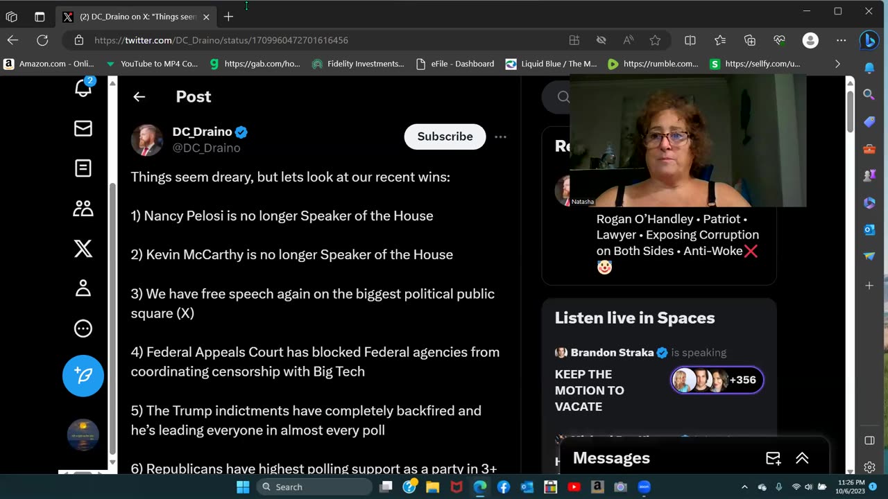
Task: Open X notifications bell
Action: tap(83, 87)
